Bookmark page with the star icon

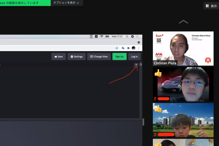tap(117, 48)
